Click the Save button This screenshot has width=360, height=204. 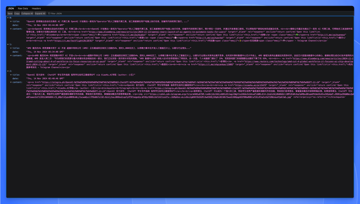pos(10,14)
